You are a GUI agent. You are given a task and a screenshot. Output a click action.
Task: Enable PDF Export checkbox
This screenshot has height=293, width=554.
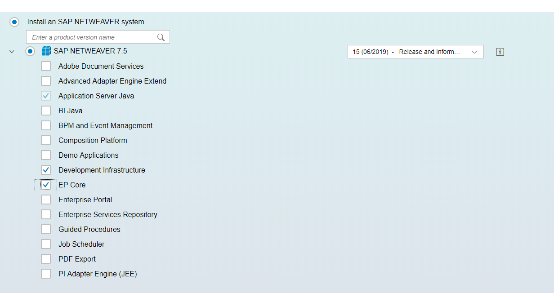[46, 259]
